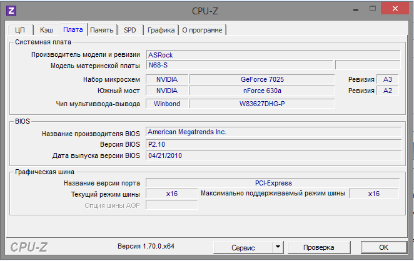Select the Память tab

click(x=101, y=29)
